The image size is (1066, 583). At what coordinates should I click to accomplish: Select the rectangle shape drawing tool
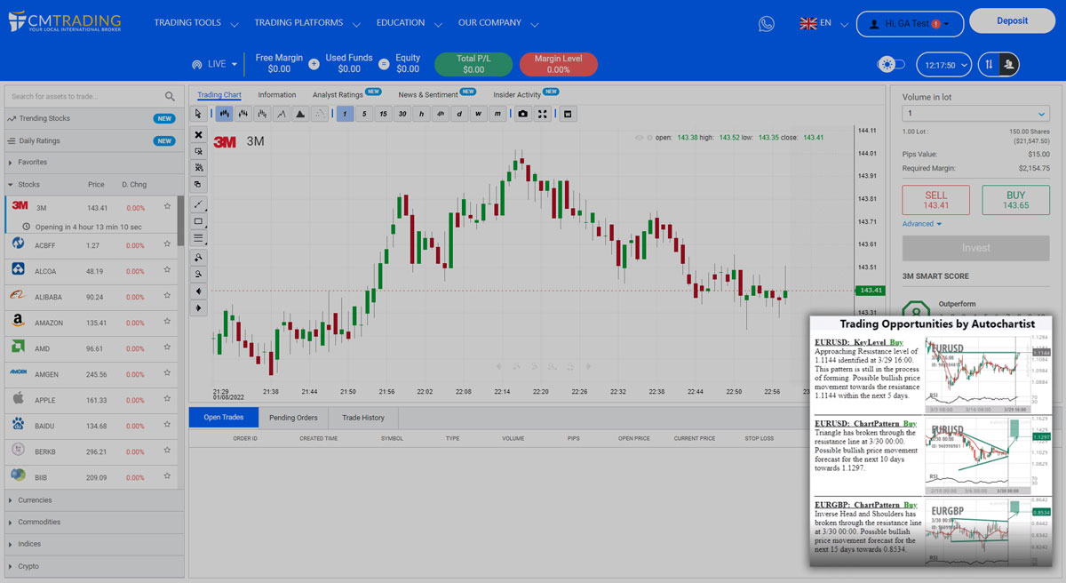199,221
